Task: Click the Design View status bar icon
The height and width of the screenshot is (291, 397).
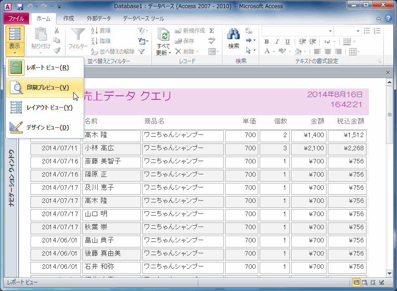Action: pyautogui.click(x=382, y=282)
